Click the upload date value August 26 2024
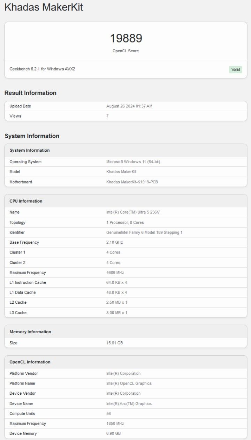Screen dimensions: 251x440 pyautogui.click(x=129, y=106)
